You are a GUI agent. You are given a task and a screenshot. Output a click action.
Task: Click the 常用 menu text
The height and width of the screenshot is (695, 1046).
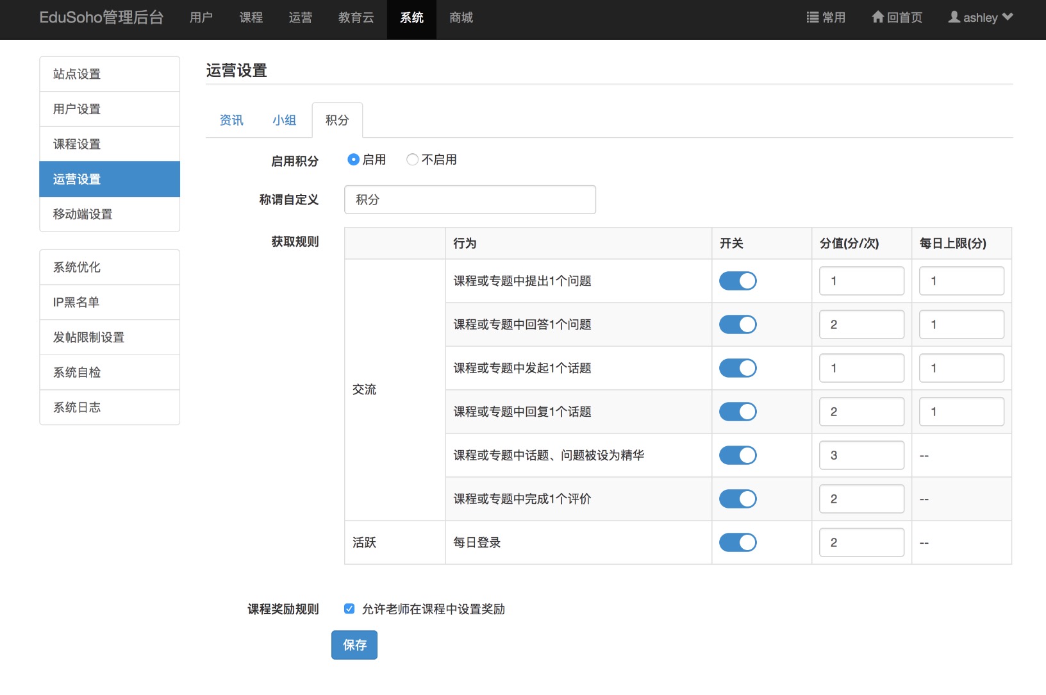pyautogui.click(x=834, y=18)
